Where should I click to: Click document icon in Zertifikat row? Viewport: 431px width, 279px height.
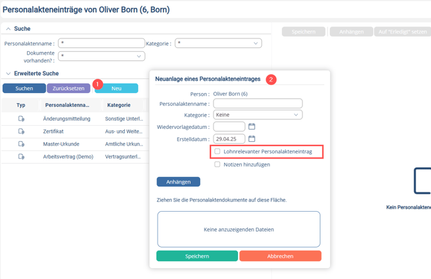coord(21,131)
